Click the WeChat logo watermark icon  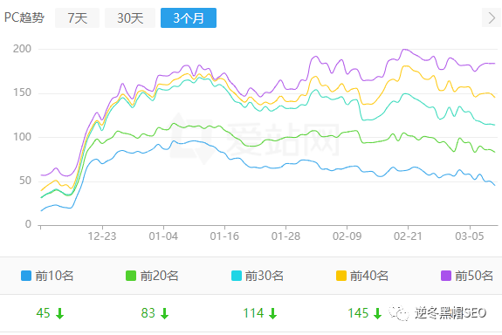pyautogui.click(x=399, y=313)
